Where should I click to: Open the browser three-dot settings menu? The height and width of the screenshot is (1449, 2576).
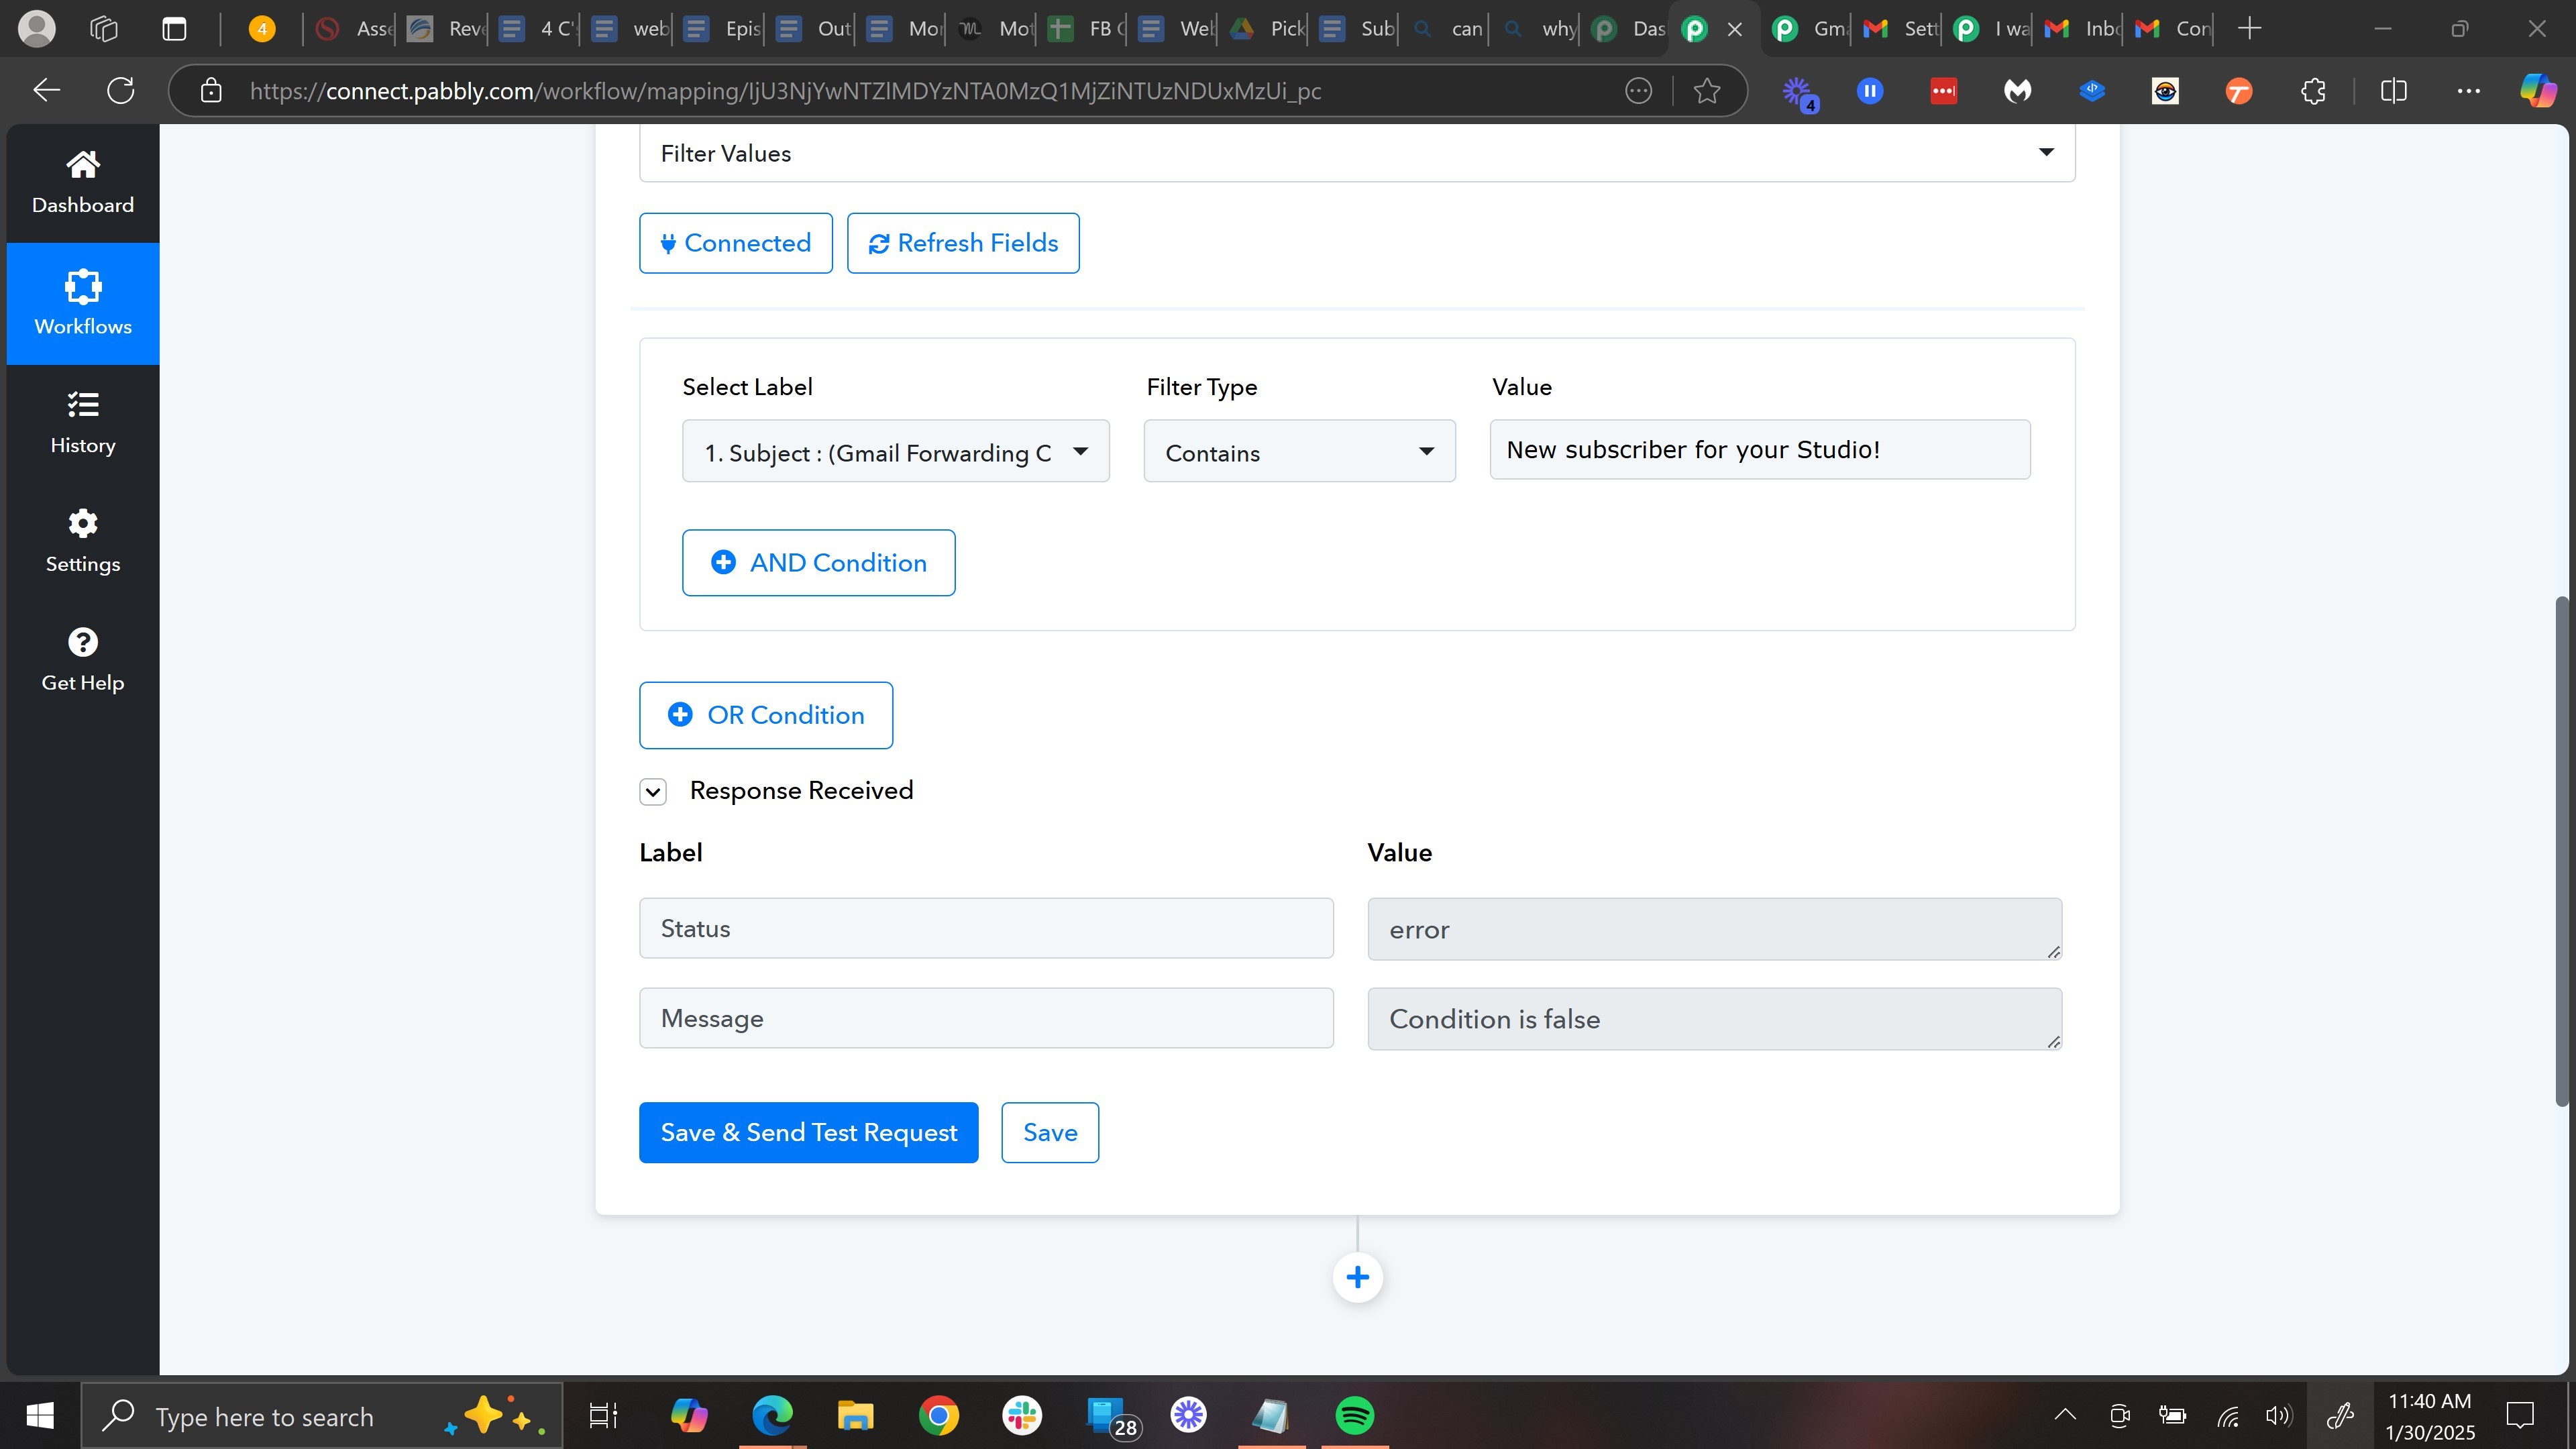(x=2468, y=91)
